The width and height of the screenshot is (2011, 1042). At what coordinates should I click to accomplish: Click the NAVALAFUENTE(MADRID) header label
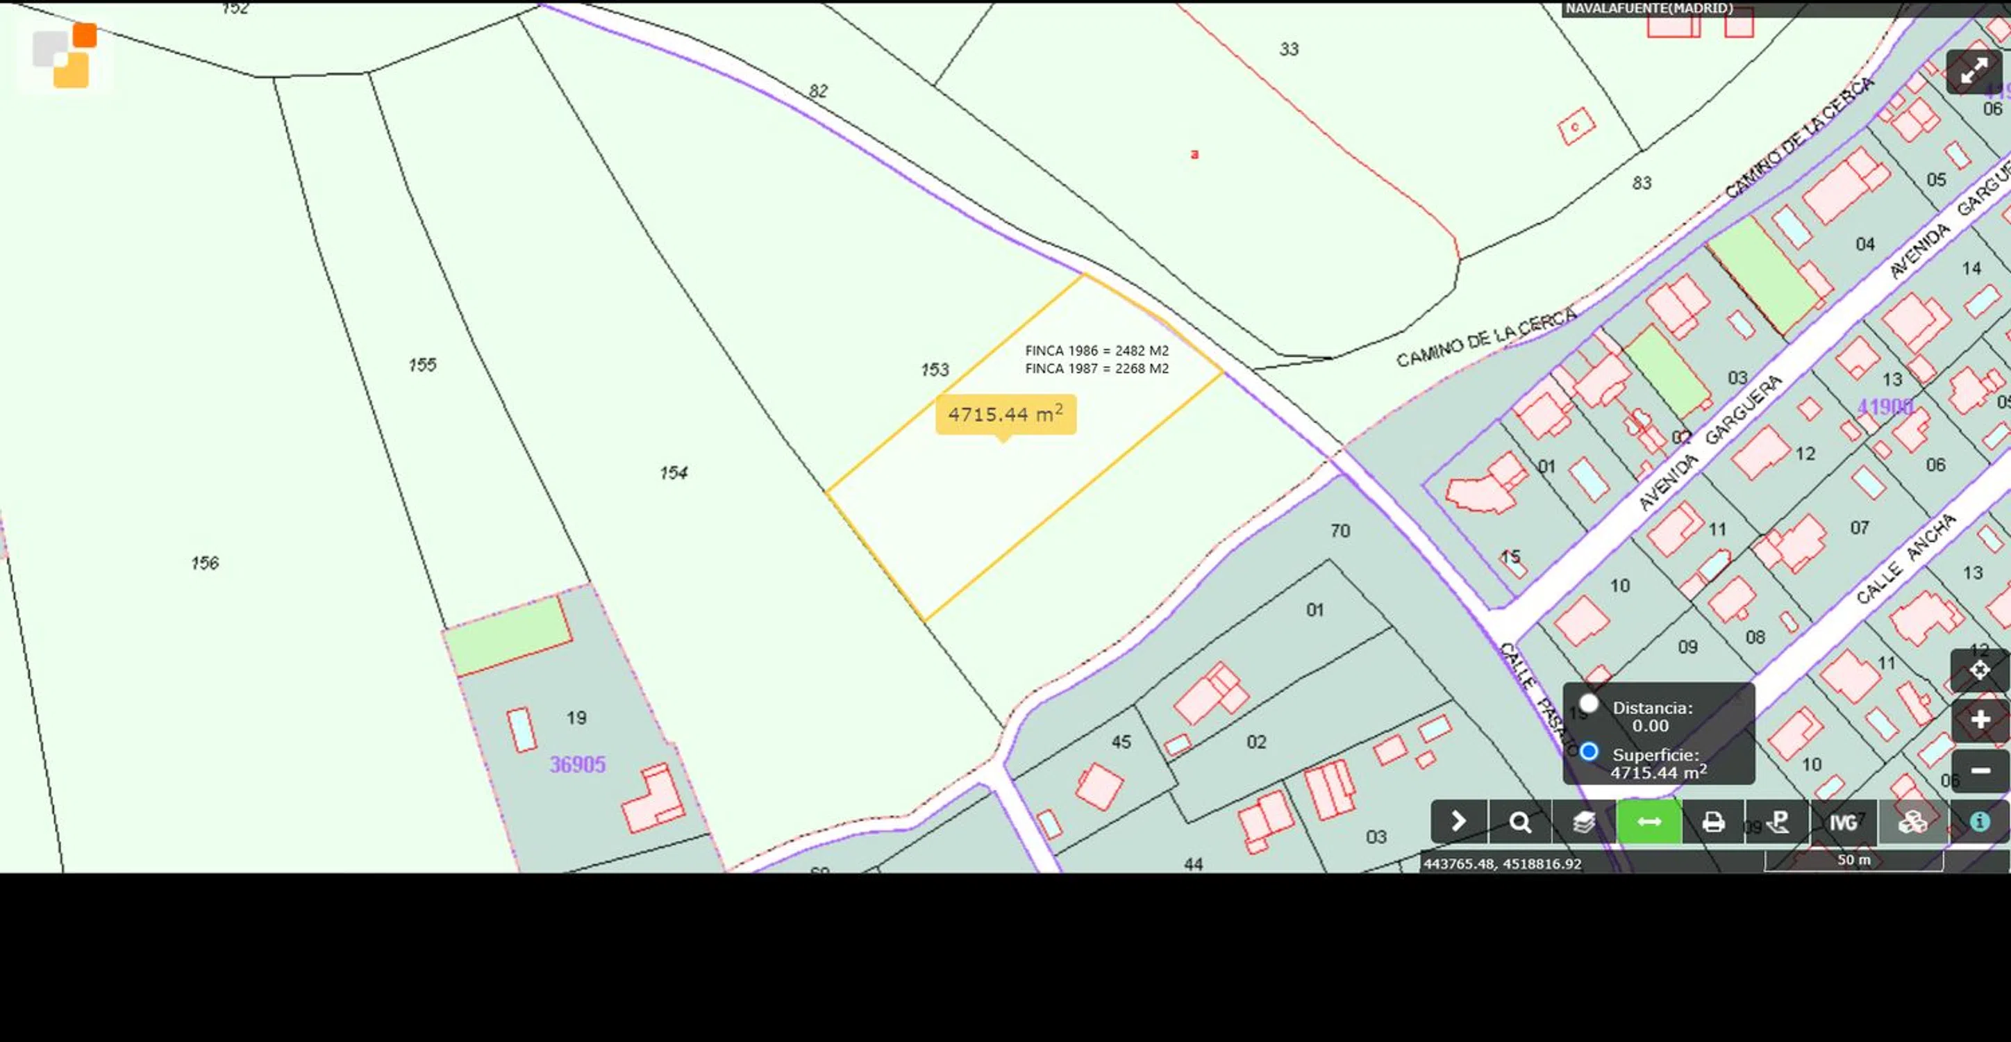tap(1649, 8)
